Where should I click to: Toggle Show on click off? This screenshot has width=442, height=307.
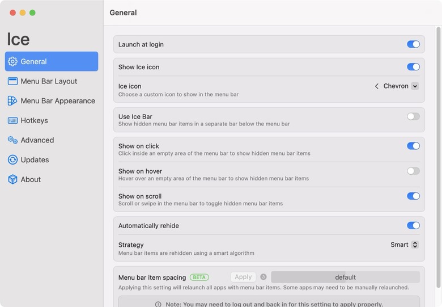point(413,146)
